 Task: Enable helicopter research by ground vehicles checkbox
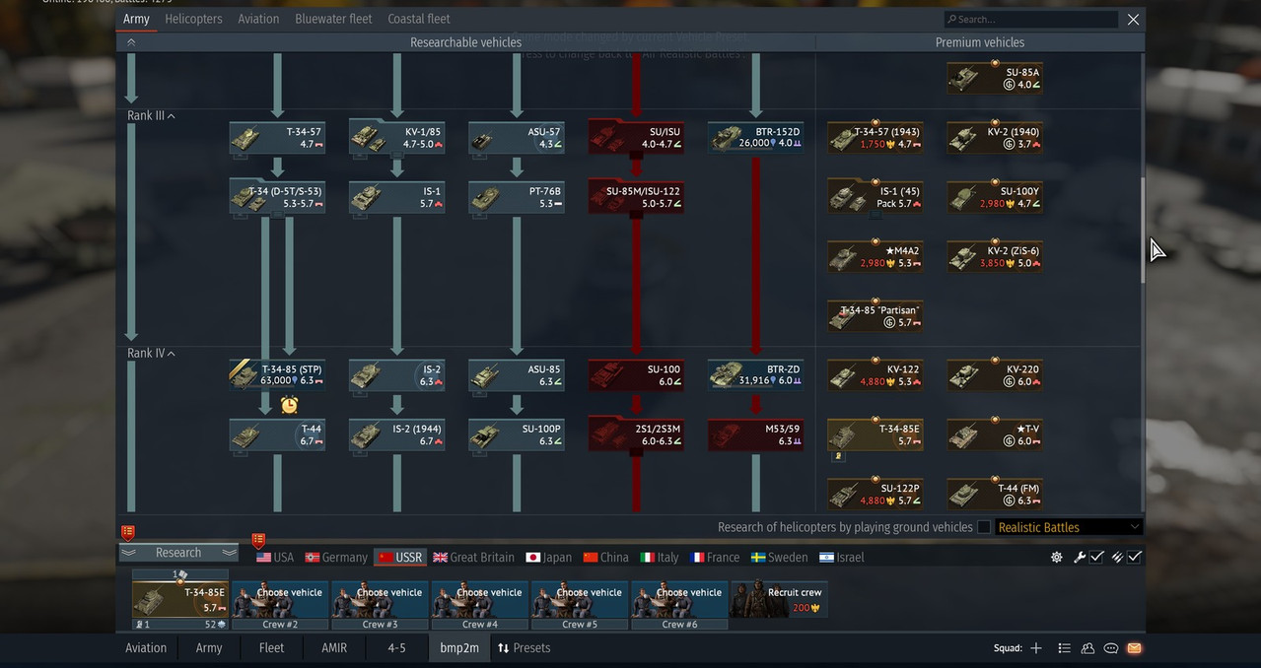click(983, 527)
